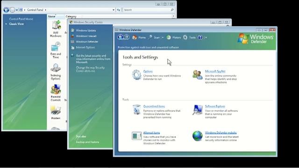The image size is (299, 168).
Task: Open recent pages dropdown in Control Panel
Action: (17, 10)
